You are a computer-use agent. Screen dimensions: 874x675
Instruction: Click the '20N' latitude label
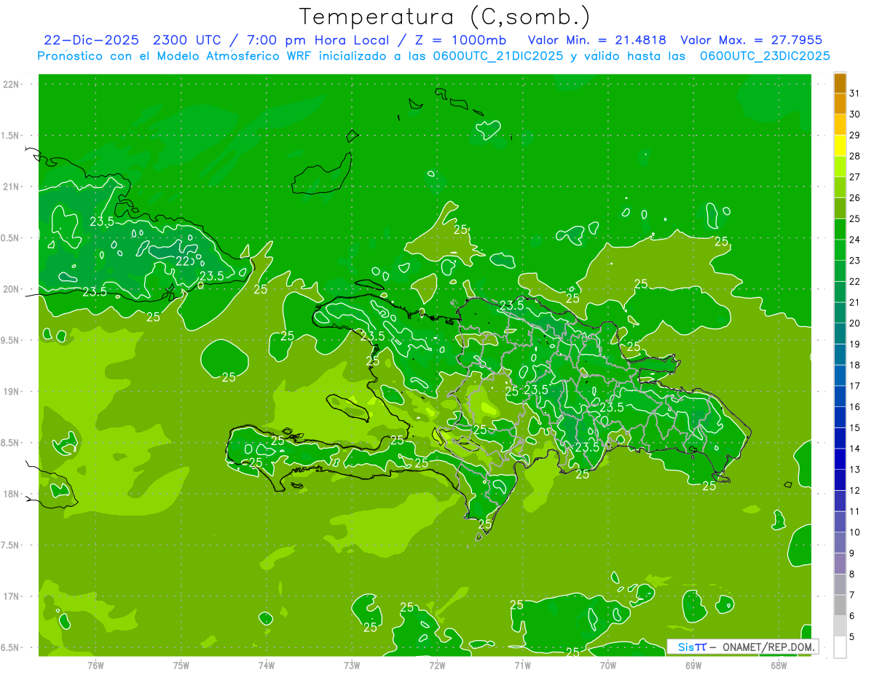point(12,289)
